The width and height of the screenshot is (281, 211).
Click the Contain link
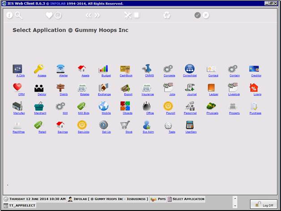point(234,76)
